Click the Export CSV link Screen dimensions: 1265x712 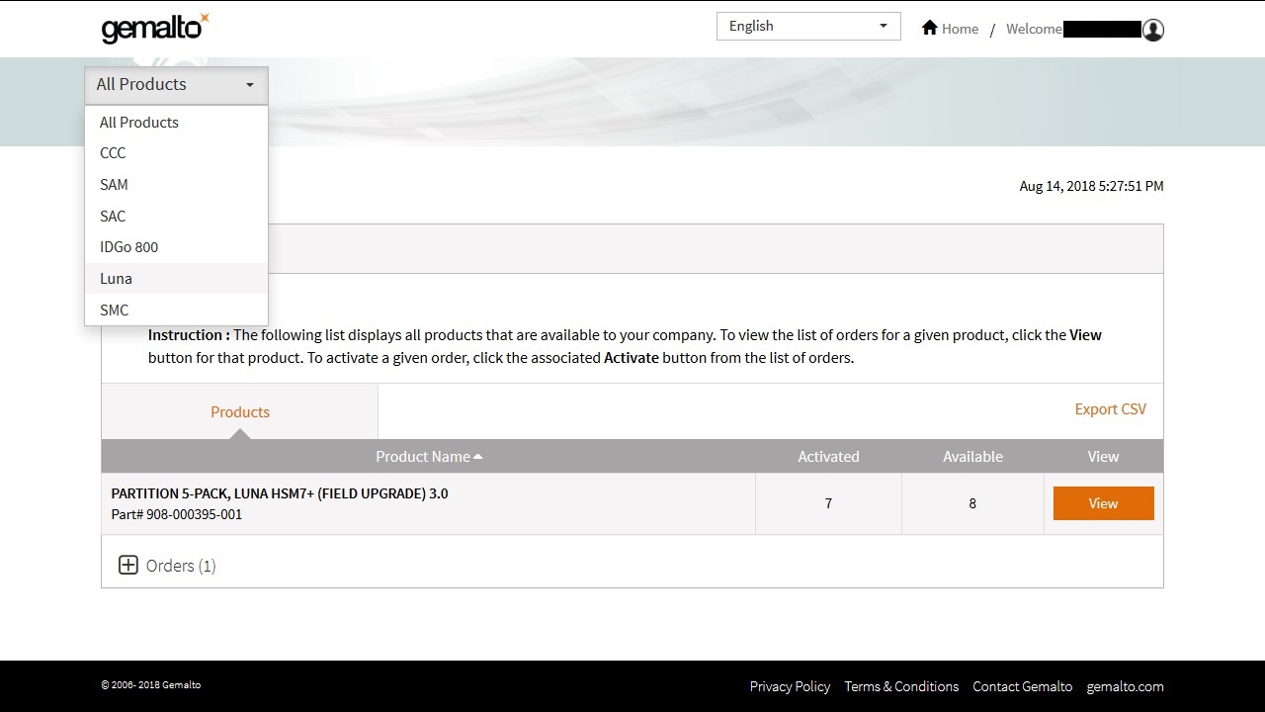tap(1110, 409)
